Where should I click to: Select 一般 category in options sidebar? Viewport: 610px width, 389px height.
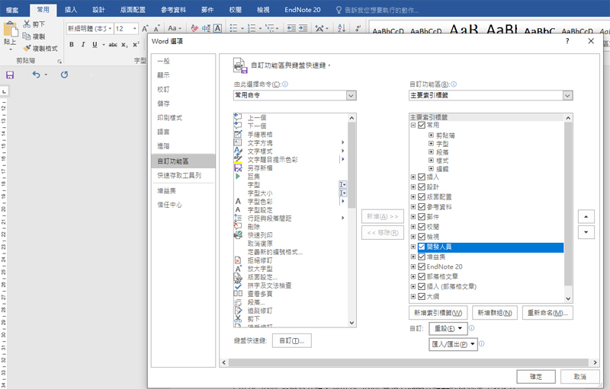point(163,61)
